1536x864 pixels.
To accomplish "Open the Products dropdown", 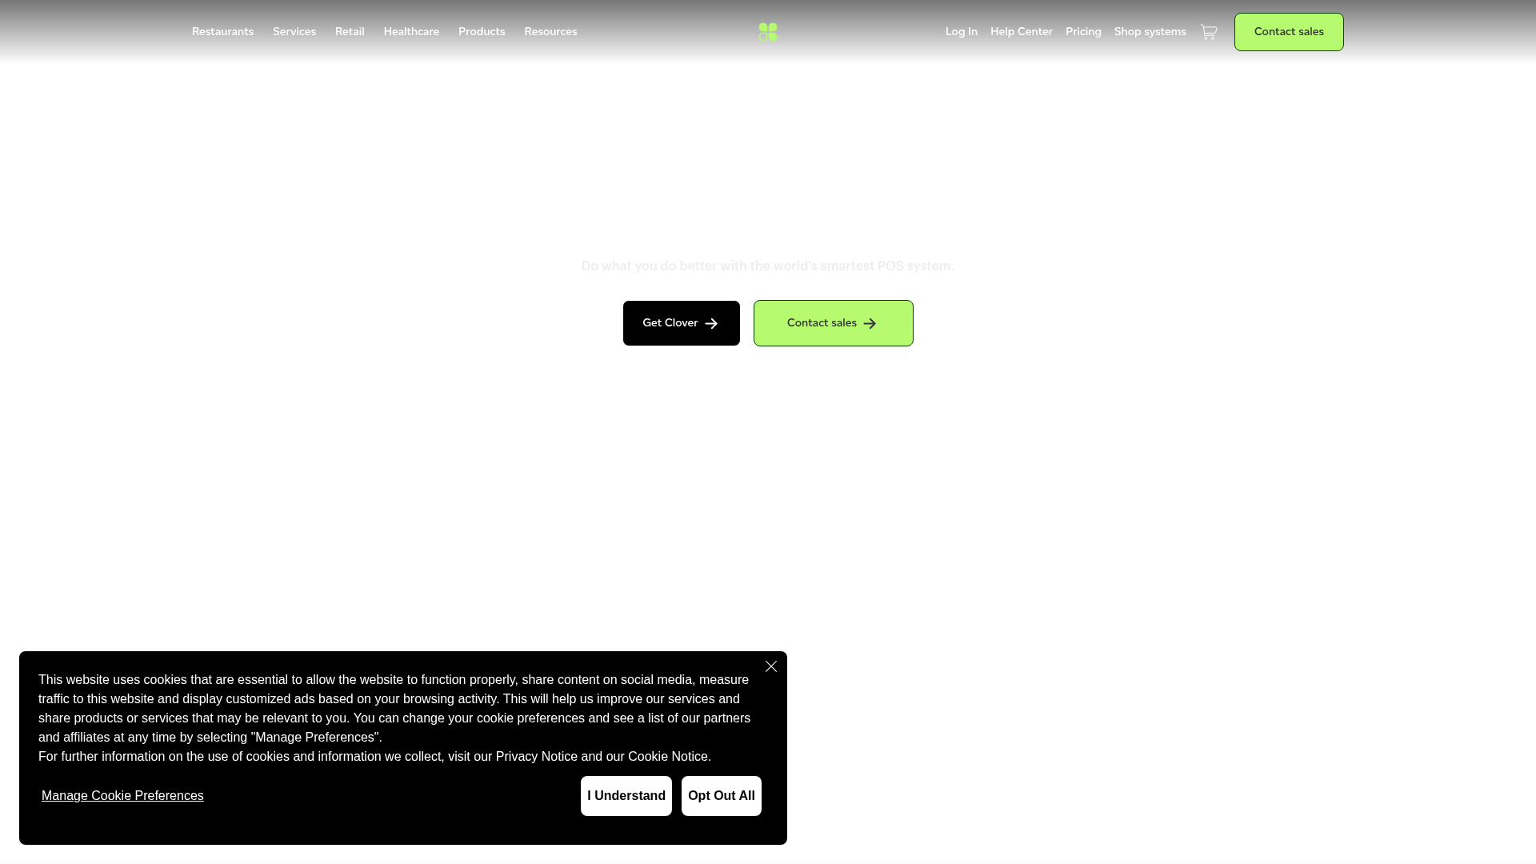I will [482, 32].
